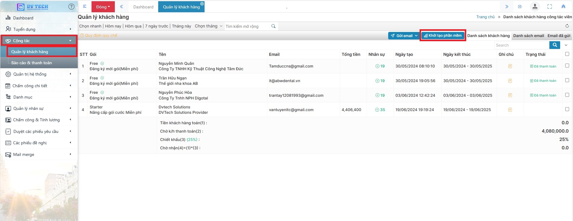
Task: Click the blue table search magnifier button
Action: [x=555, y=45]
